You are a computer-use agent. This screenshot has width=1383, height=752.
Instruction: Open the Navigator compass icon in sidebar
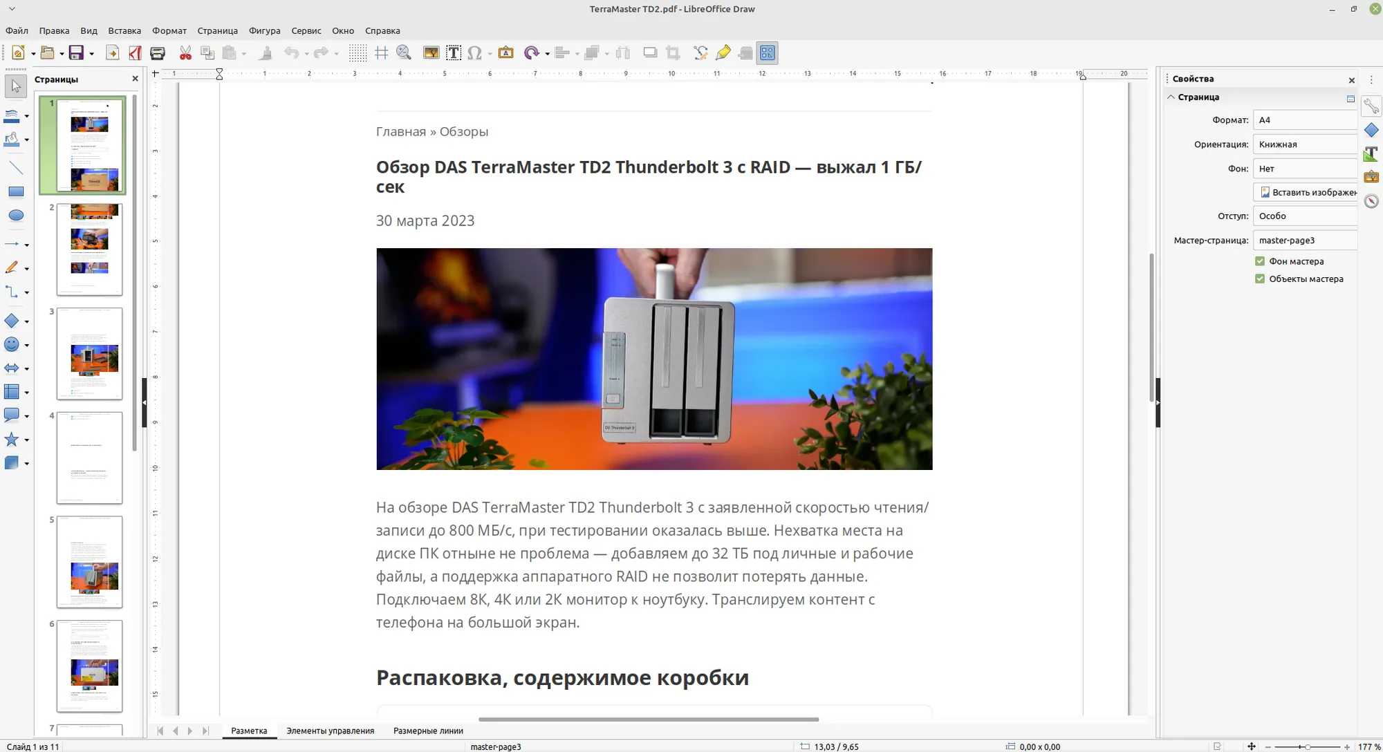tap(1371, 201)
